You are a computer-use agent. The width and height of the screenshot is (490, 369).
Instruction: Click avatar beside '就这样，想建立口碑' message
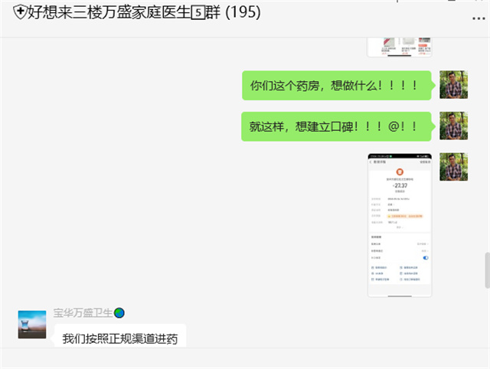(453, 126)
